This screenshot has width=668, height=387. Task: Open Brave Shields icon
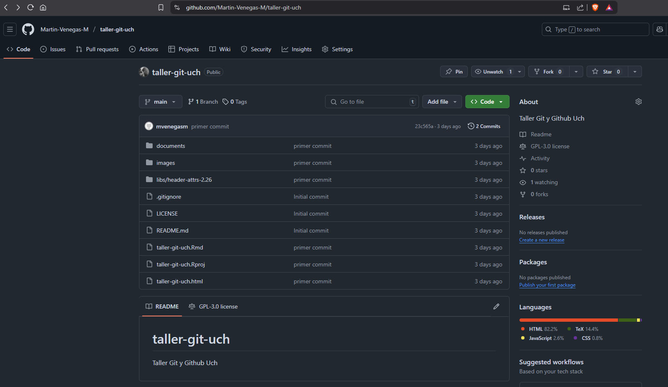(x=595, y=7)
